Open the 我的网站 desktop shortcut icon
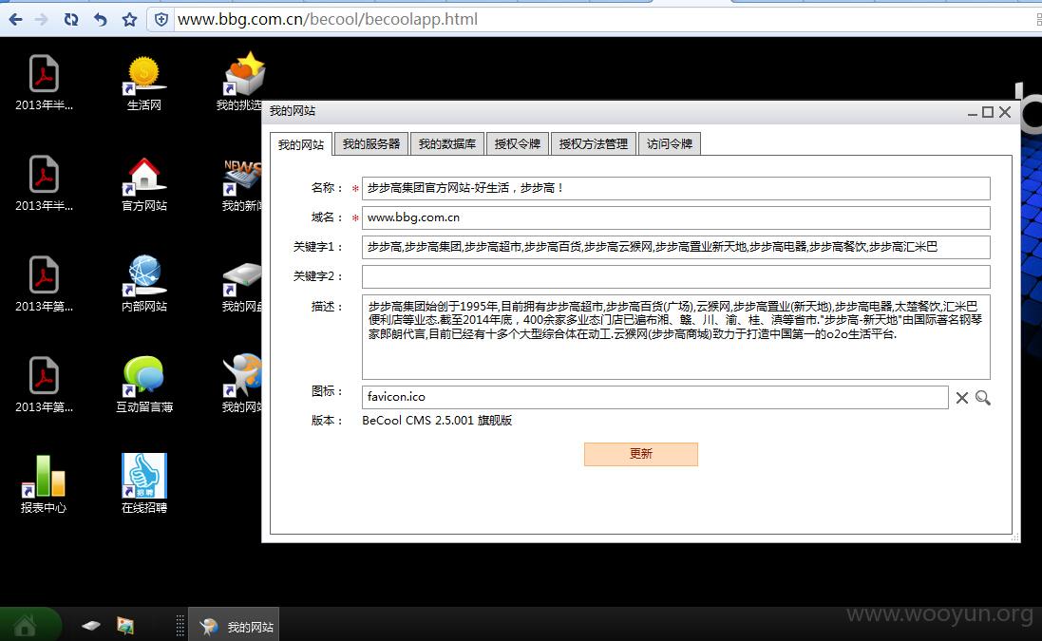 coord(242,376)
